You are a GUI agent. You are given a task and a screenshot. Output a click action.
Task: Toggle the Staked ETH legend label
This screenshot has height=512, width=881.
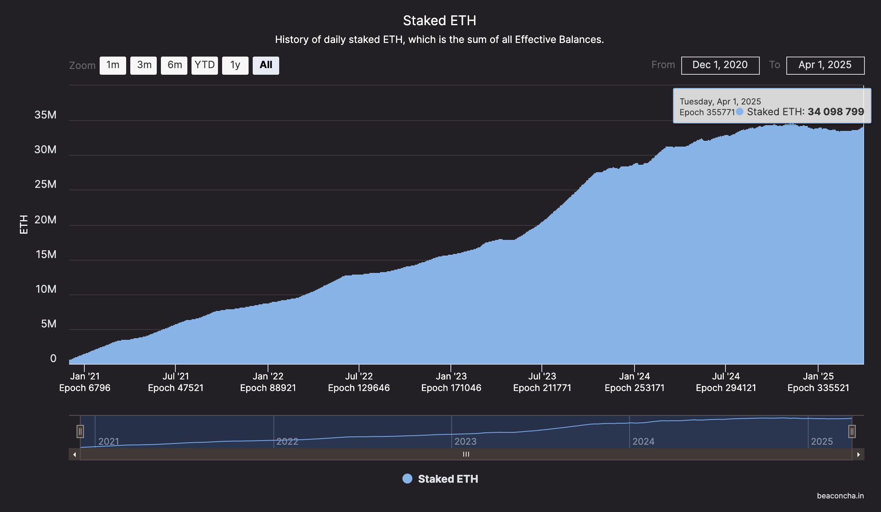click(448, 479)
